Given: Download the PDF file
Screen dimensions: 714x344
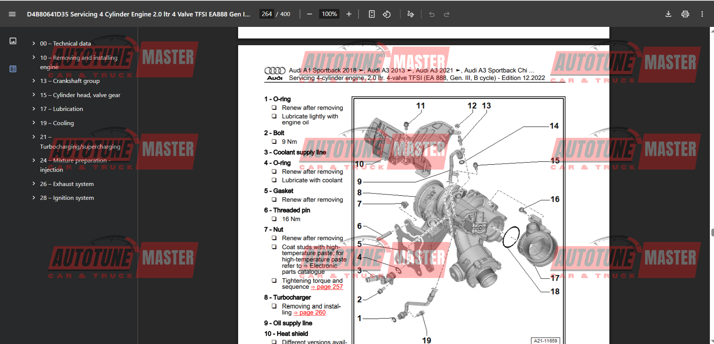Looking at the screenshot, I should 668,14.
